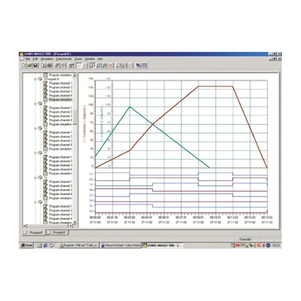The image size is (301, 301).
Task: Open the Window menu
Action: pyautogui.click(x=90, y=59)
